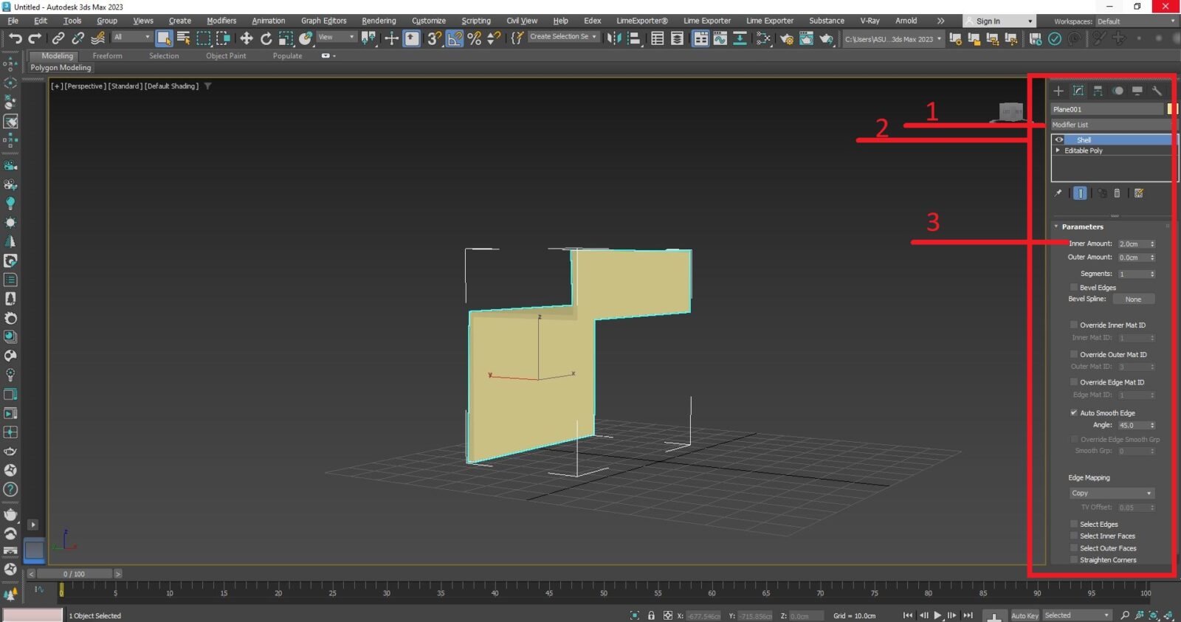Open the Rendering menu
The width and height of the screenshot is (1181, 622).
[379, 21]
